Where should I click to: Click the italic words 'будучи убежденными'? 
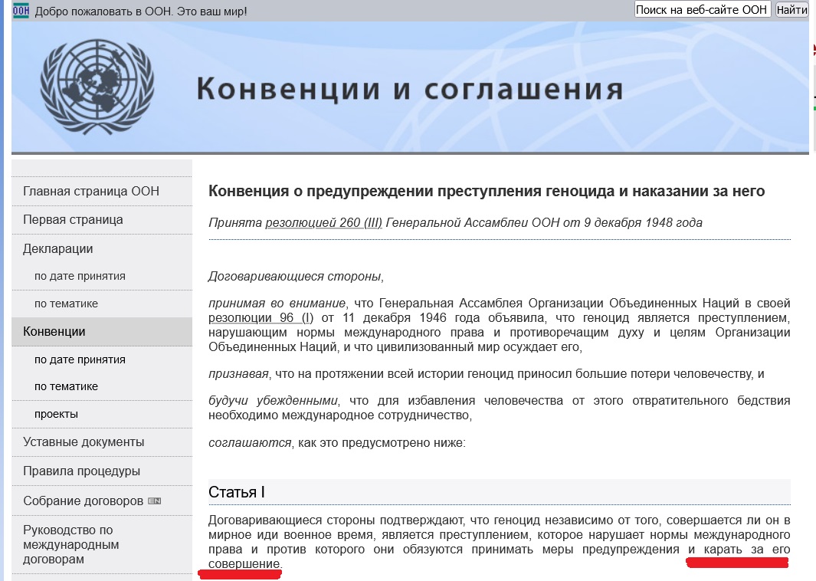coord(274,401)
